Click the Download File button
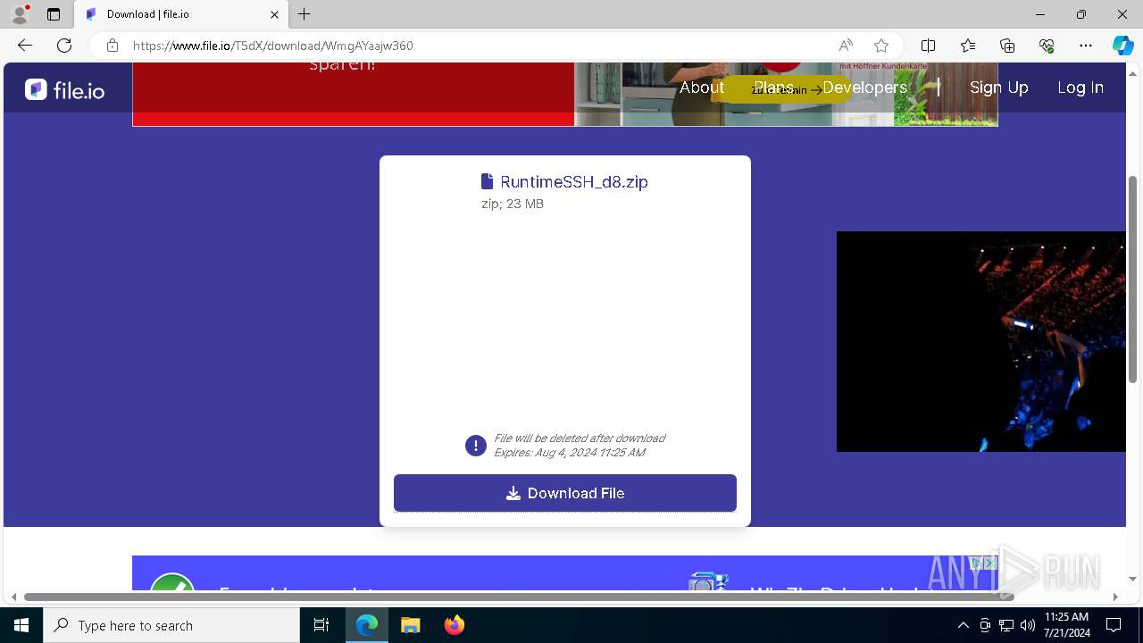 tap(565, 493)
